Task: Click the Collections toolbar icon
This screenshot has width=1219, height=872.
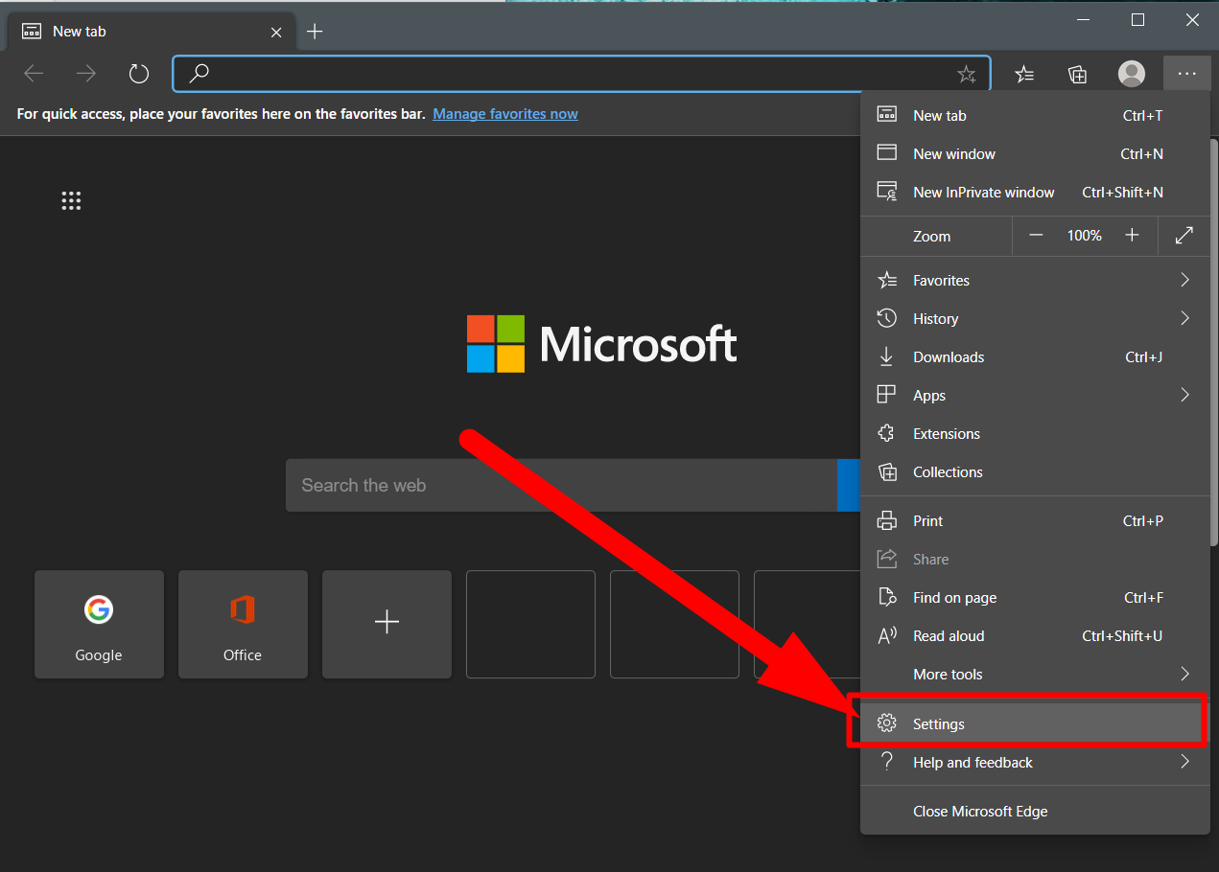Action: point(1077,74)
